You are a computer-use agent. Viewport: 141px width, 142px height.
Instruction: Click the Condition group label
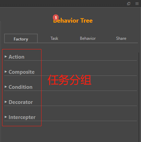click(x=21, y=87)
